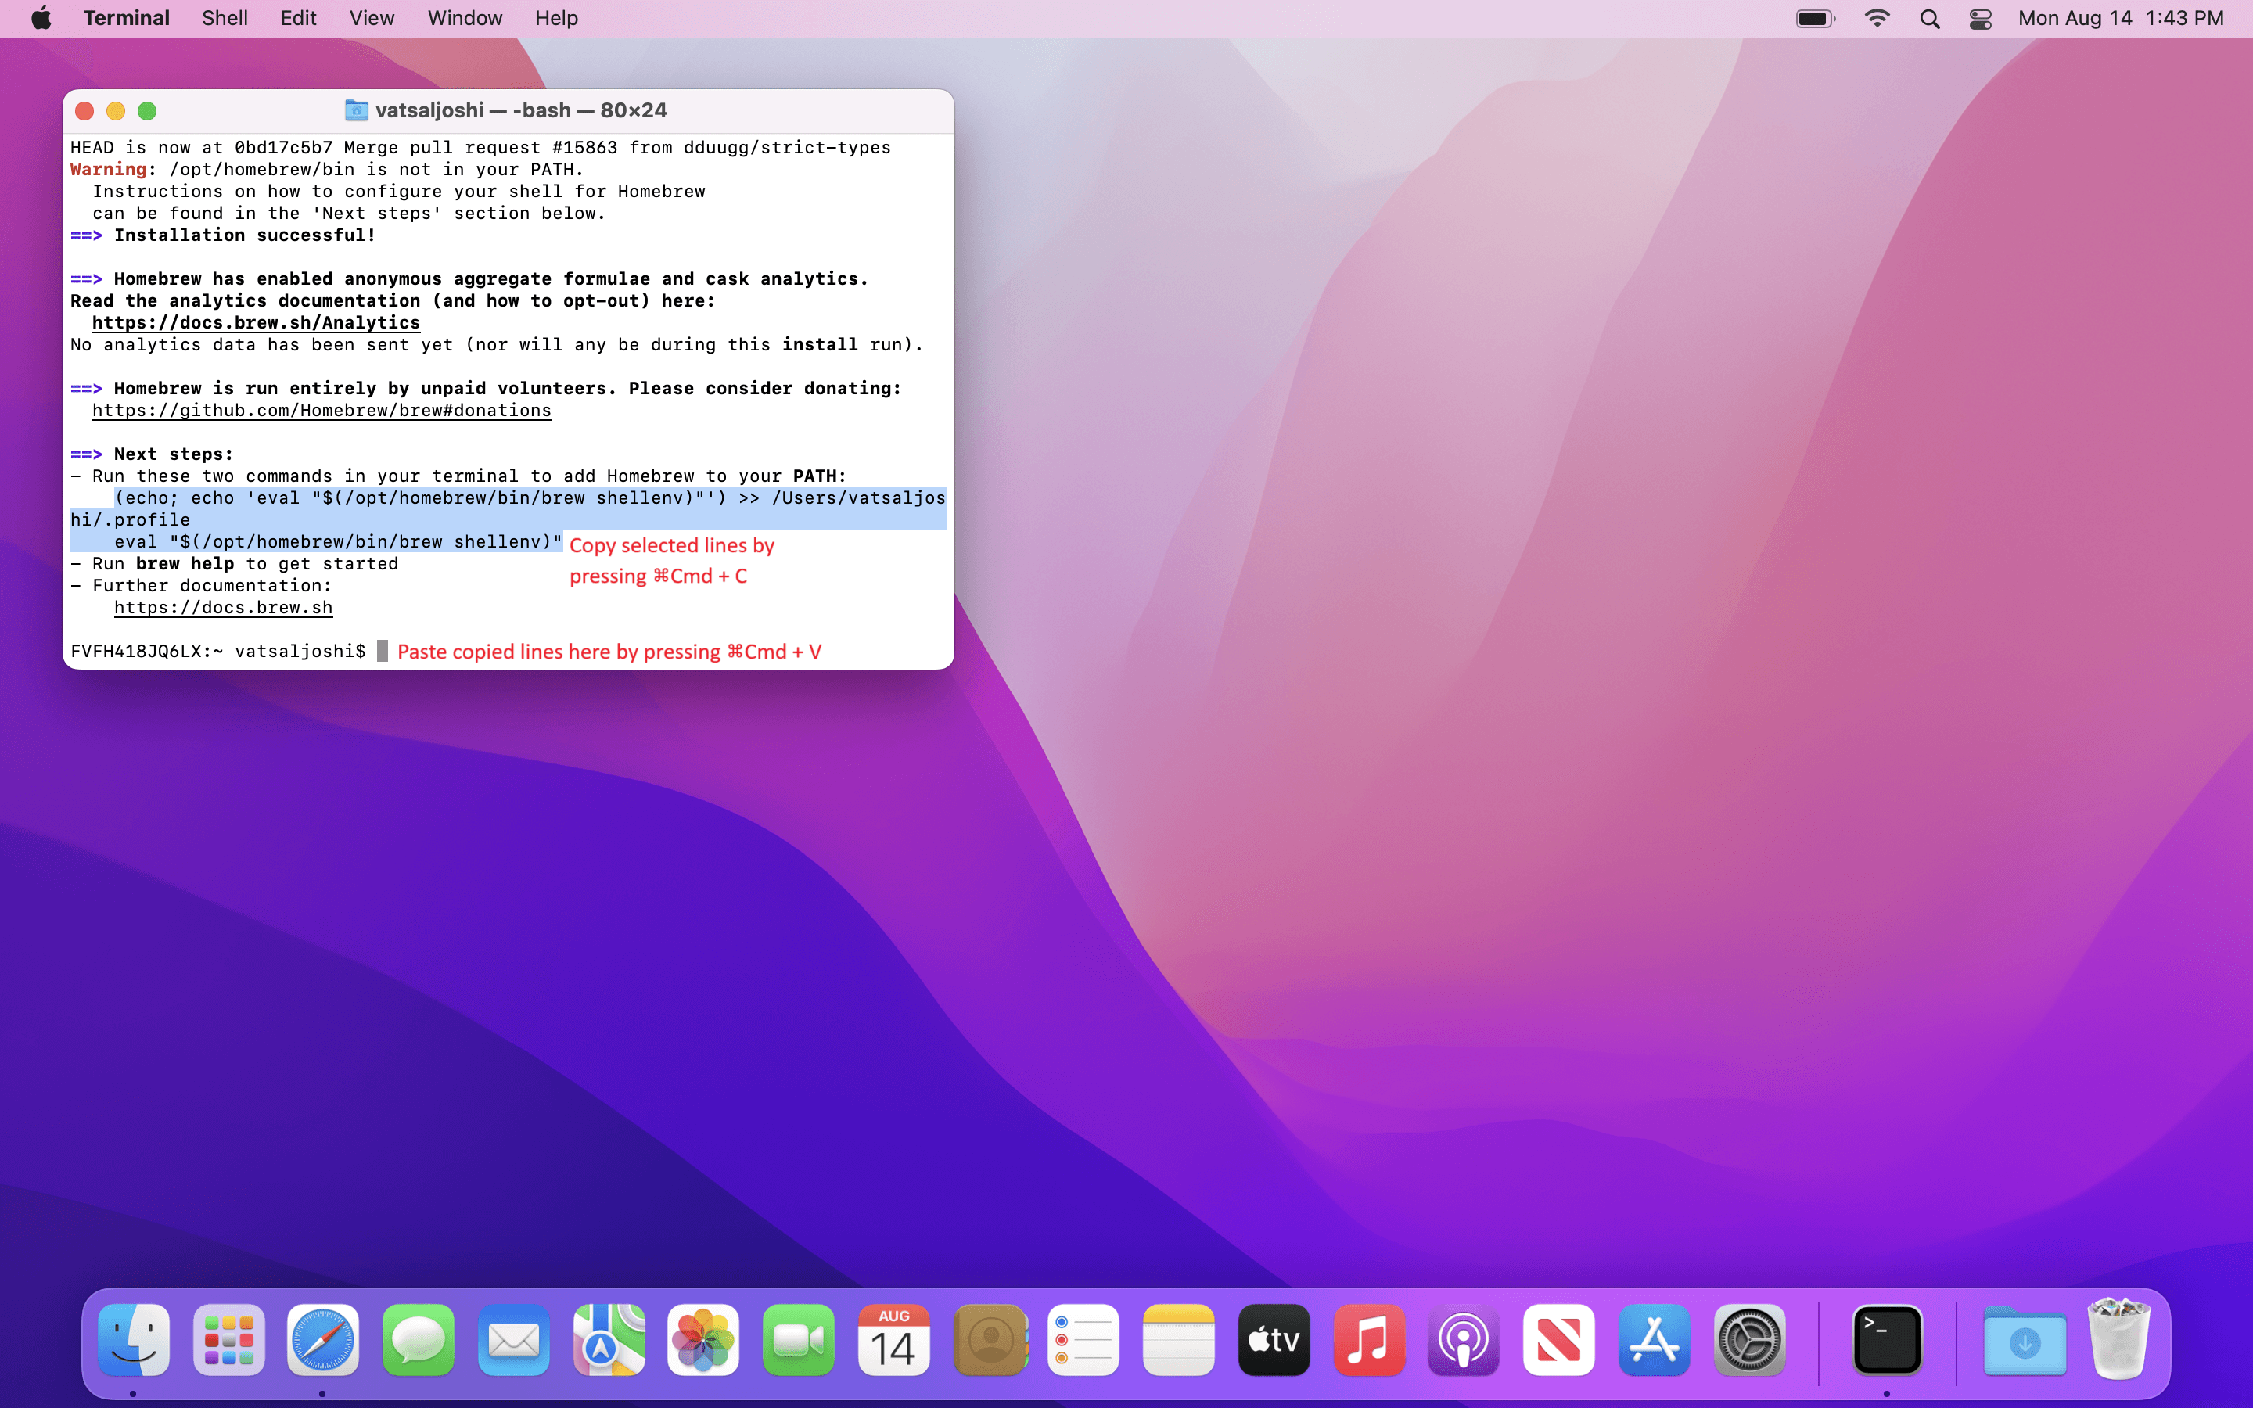Open the Edit menu
The width and height of the screenshot is (2253, 1408).
(x=298, y=19)
